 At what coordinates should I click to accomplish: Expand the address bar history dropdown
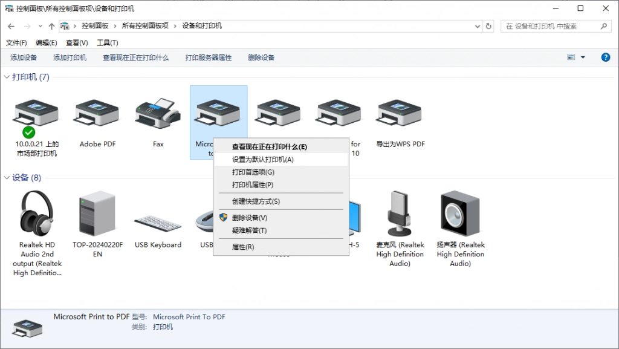click(478, 26)
